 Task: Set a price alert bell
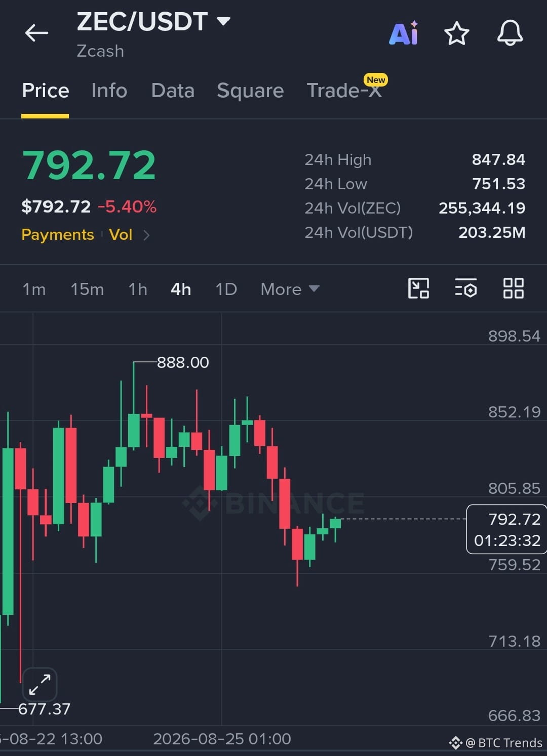(510, 33)
